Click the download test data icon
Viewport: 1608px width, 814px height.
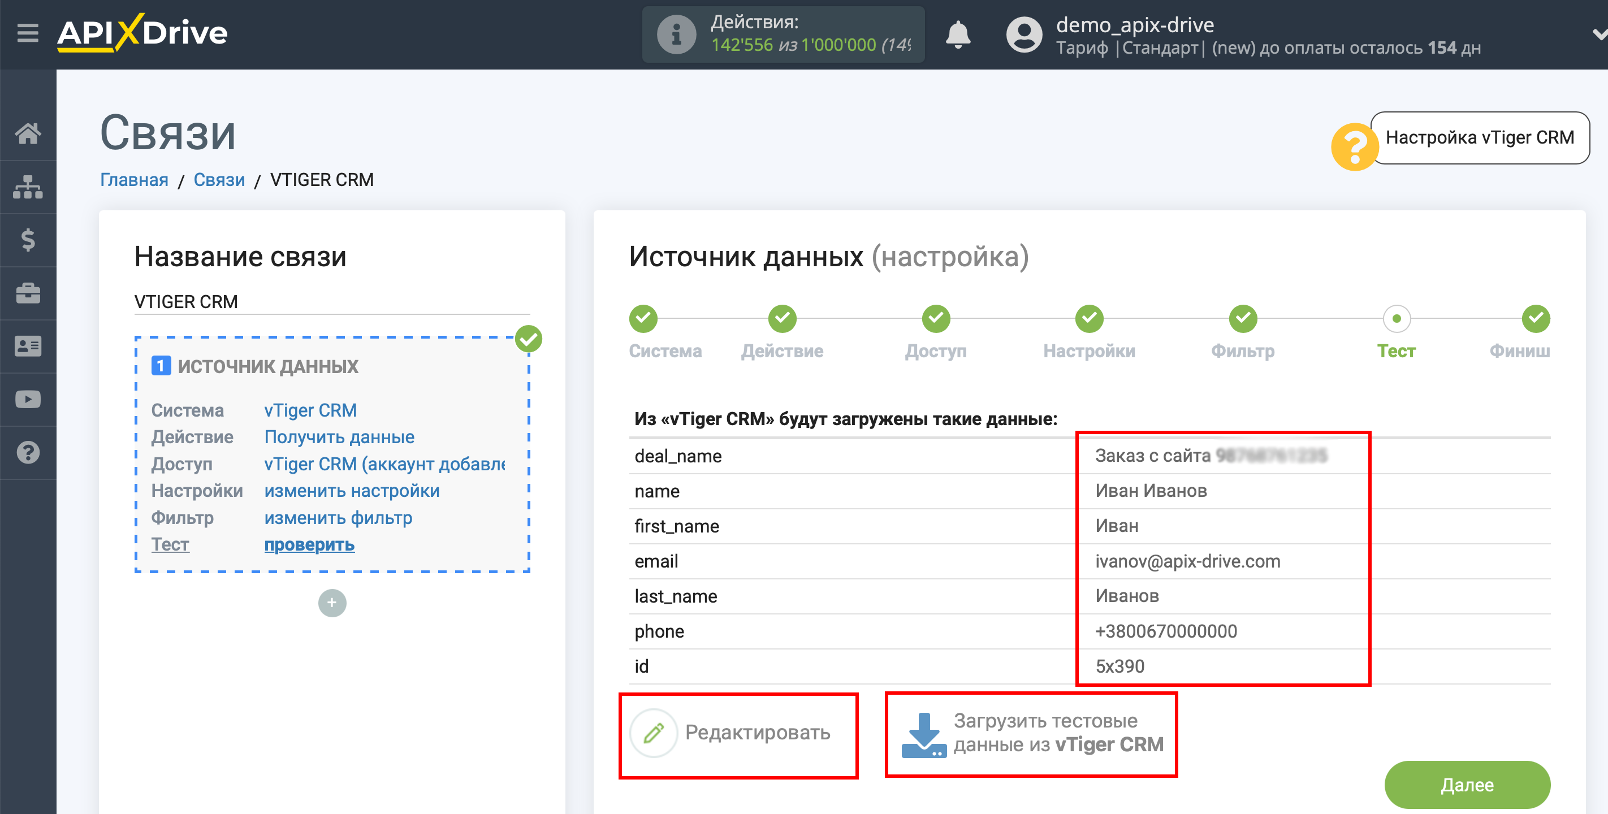[x=923, y=735]
